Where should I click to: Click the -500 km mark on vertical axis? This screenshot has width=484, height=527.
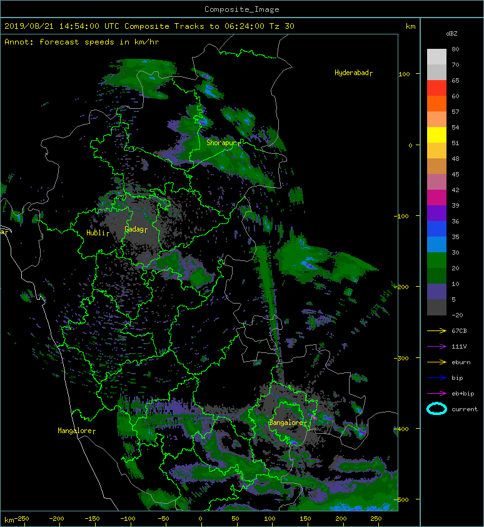(401, 500)
